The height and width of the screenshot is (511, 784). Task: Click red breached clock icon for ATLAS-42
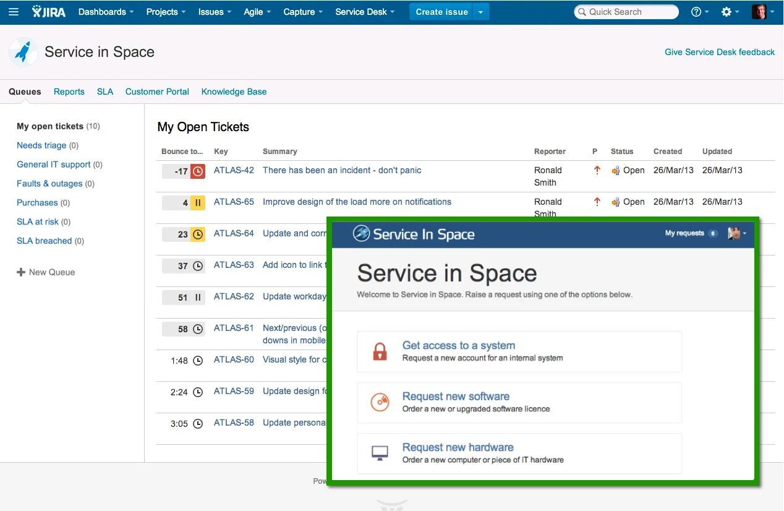[x=198, y=171]
